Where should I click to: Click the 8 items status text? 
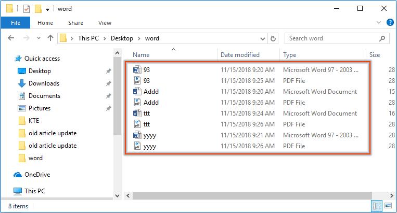coord(18,206)
